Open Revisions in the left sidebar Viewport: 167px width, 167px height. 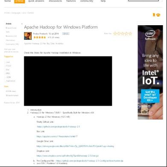pos(11,36)
